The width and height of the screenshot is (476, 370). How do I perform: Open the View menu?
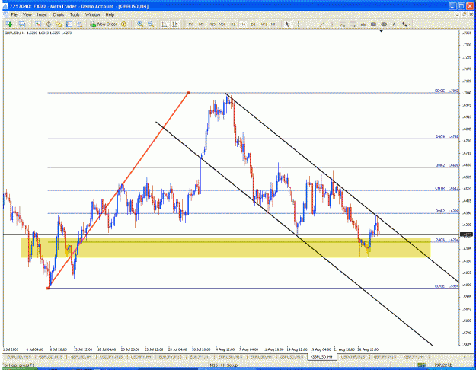27,14
